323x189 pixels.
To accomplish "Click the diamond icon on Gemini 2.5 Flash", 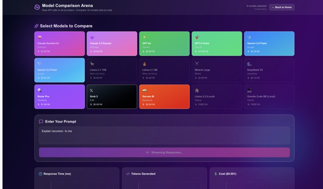I will click(x=40, y=64).
